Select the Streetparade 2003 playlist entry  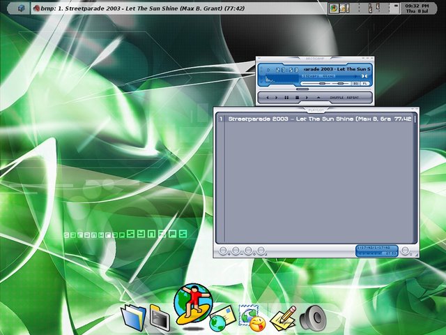(315, 119)
